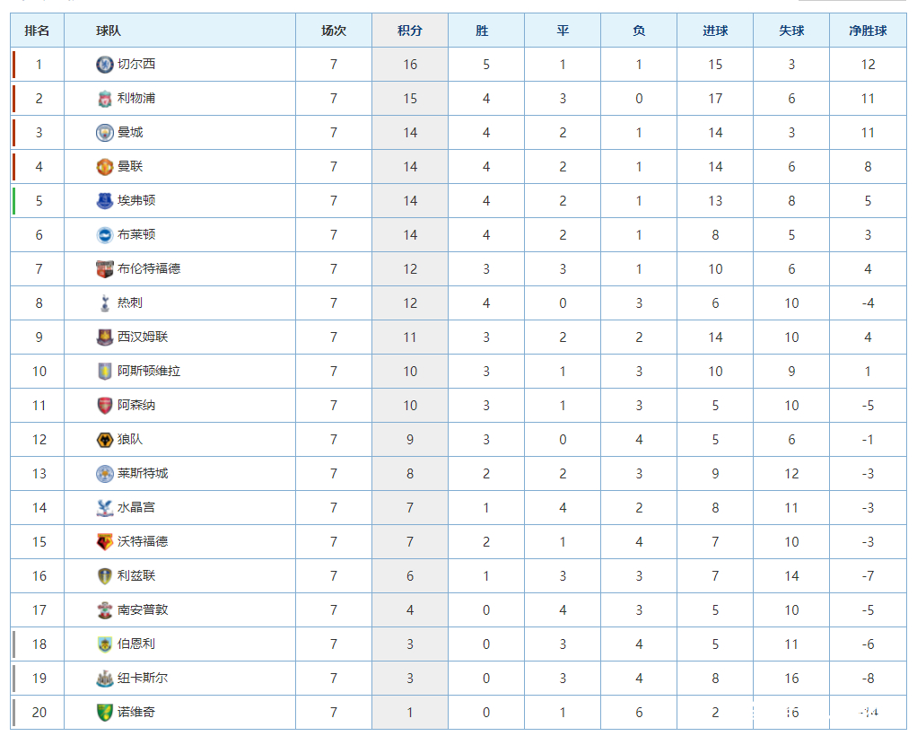Click the Norwich City crest icon

[x=105, y=713]
